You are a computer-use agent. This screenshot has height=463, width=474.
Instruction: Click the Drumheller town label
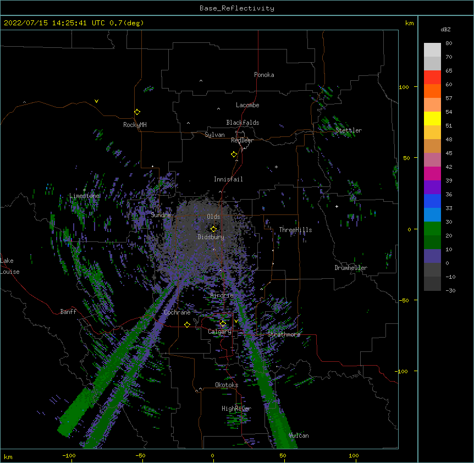351,268
